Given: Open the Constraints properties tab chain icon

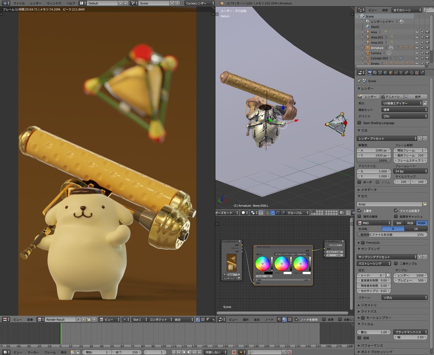Looking at the screenshot, I should (x=396, y=73).
